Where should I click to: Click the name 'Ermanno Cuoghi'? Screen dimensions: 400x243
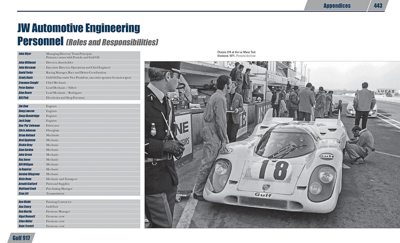(28, 83)
